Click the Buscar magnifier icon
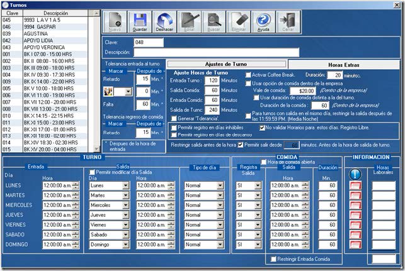405x271 pixels. (214, 23)
